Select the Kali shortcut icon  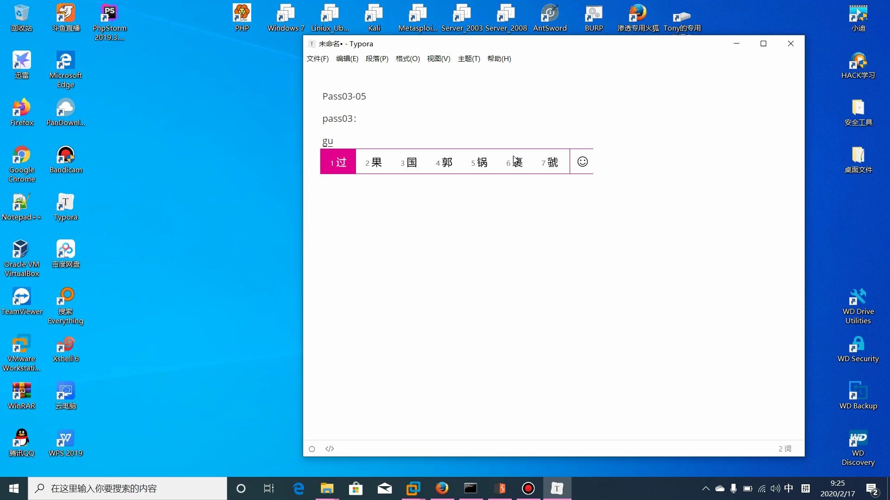tap(374, 19)
